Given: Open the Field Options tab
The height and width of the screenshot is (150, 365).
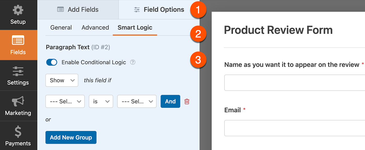Looking at the screenshot, I should (x=159, y=10).
